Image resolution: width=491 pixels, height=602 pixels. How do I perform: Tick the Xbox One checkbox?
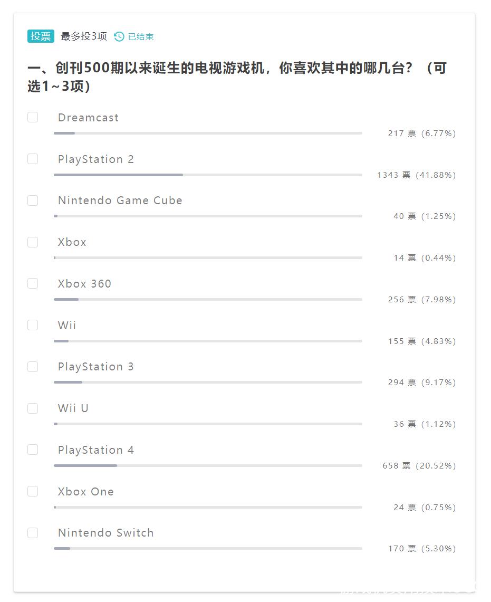[x=32, y=491]
